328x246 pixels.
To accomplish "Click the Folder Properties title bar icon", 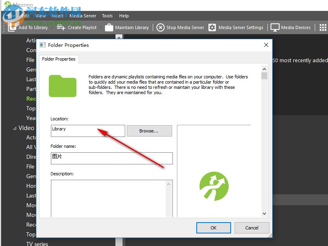I will pyautogui.click(x=43, y=45).
